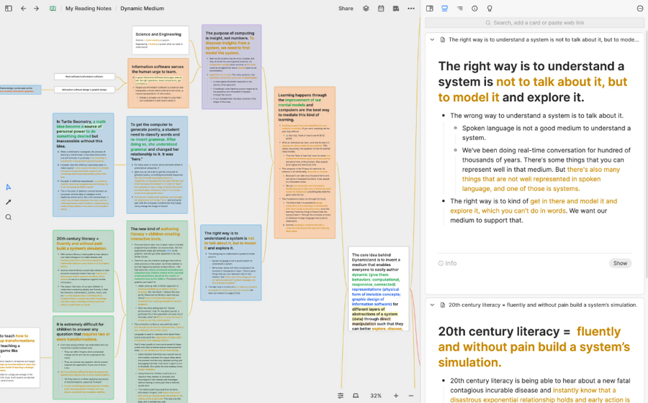The height and width of the screenshot is (403, 648).
Task: Open My Reading Notes breadcrumb
Action: pos(88,9)
